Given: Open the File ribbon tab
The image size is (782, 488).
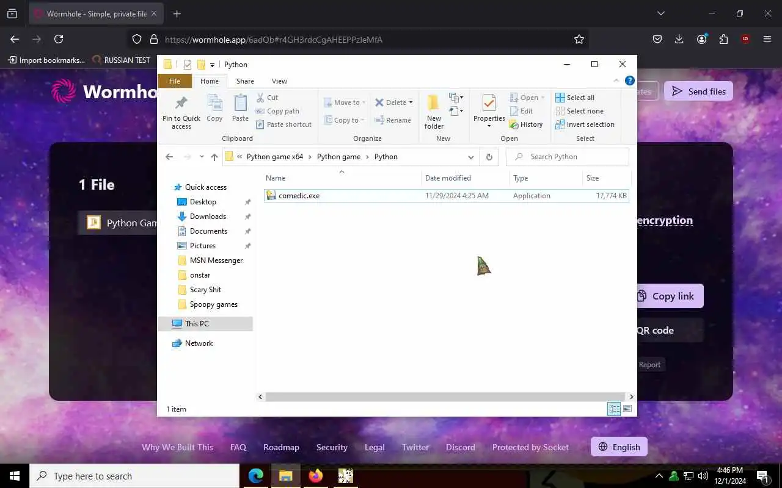Looking at the screenshot, I should (175, 81).
